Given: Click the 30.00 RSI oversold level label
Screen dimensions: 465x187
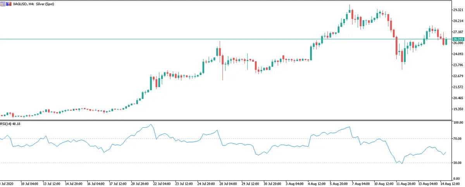Looking at the screenshot, I should click(x=458, y=163).
